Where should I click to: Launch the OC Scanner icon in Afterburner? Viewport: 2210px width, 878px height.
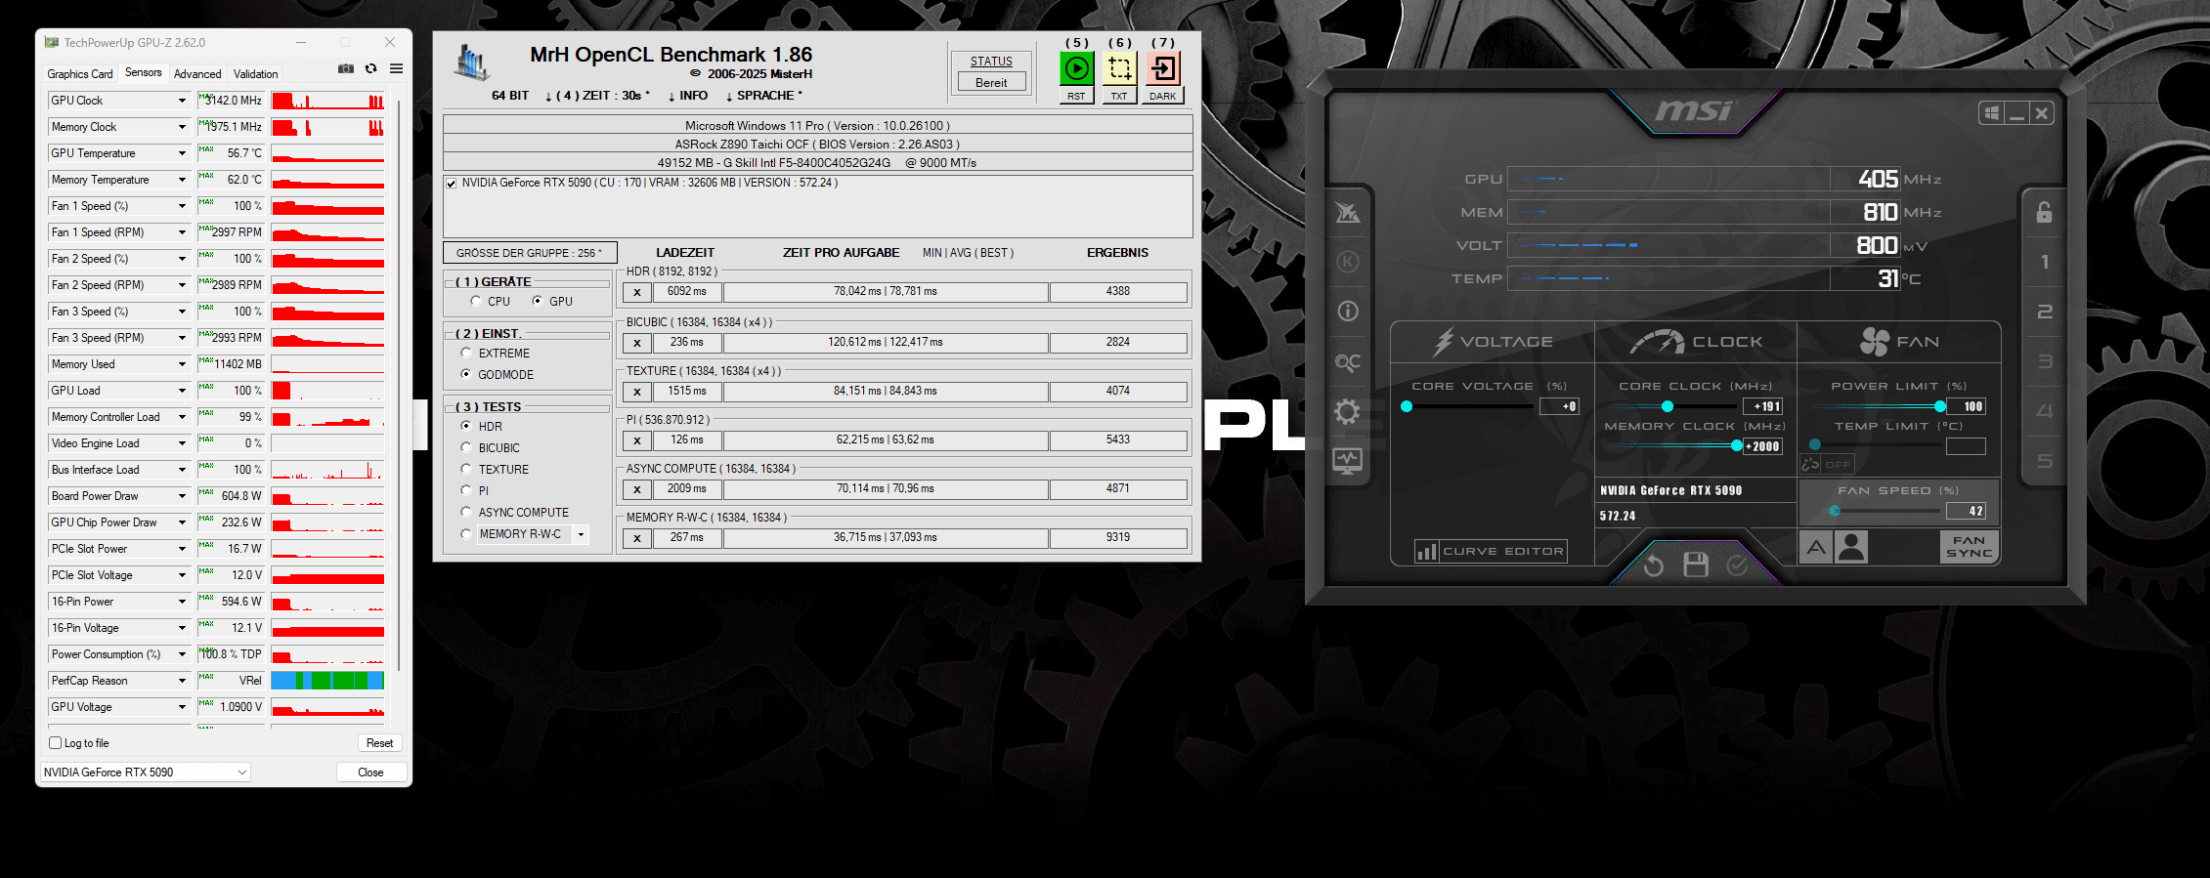pos(1348,362)
